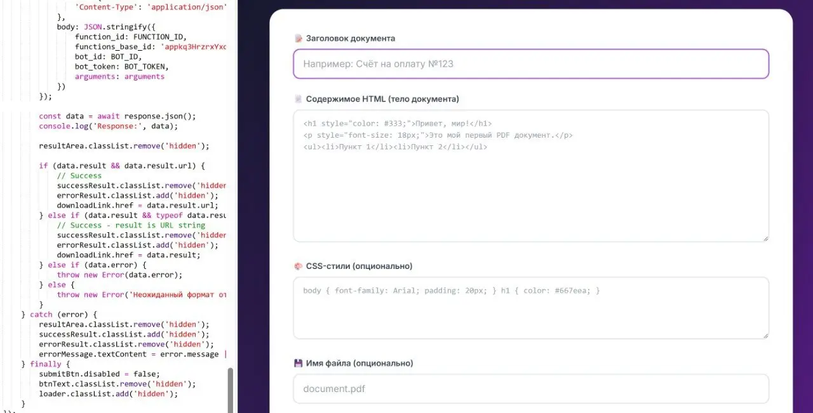Click code line "loader.classList.add('hidden');"

tap(109, 393)
